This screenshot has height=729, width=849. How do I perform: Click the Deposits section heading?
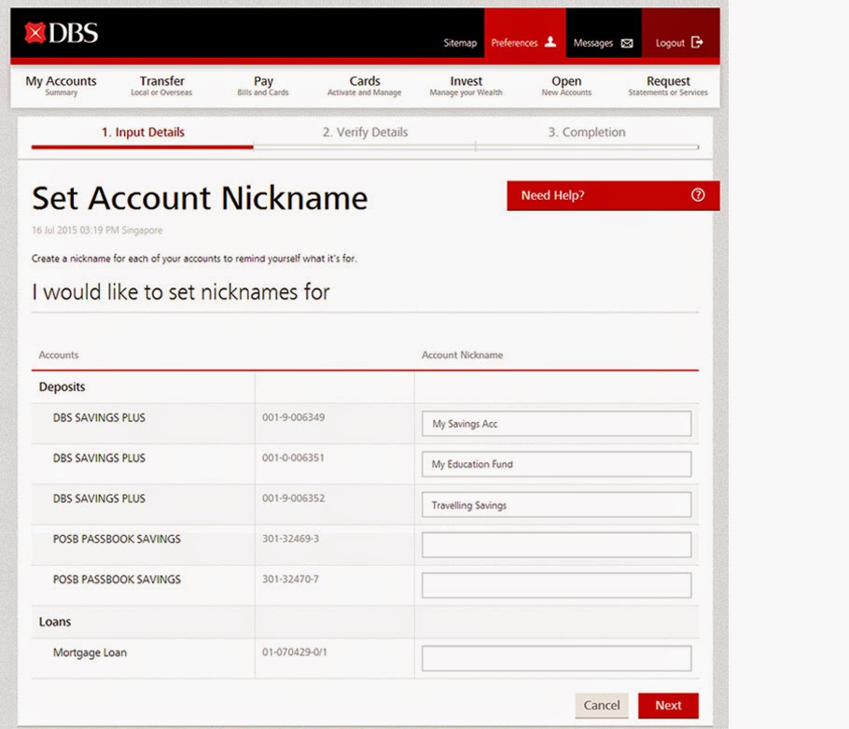[x=62, y=386]
